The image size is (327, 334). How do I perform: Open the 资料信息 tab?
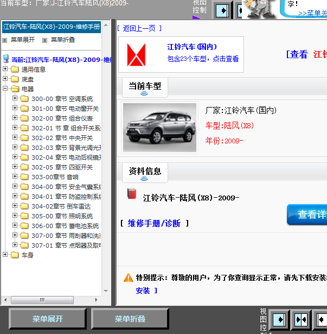(145, 173)
